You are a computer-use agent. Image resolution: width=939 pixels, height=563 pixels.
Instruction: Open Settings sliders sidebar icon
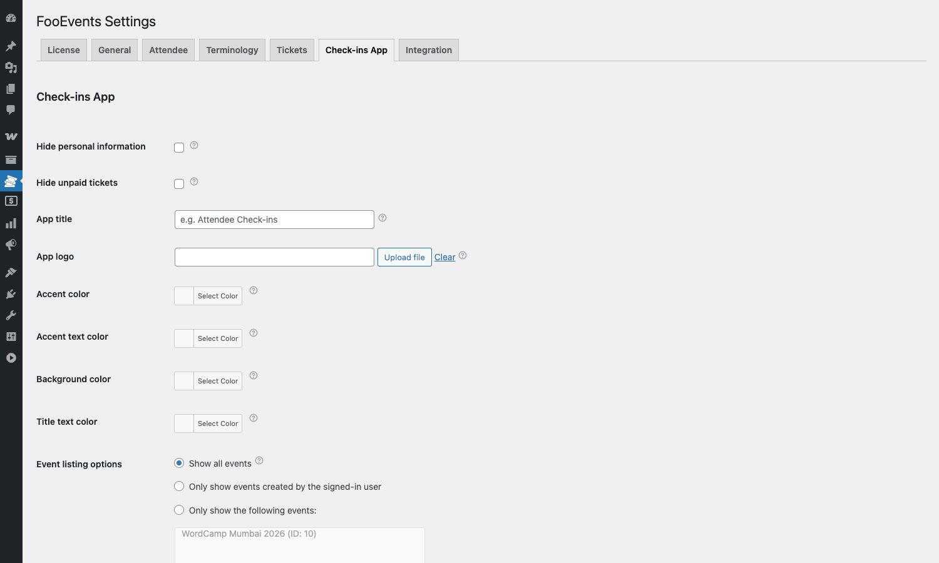(x=11, y=337)
